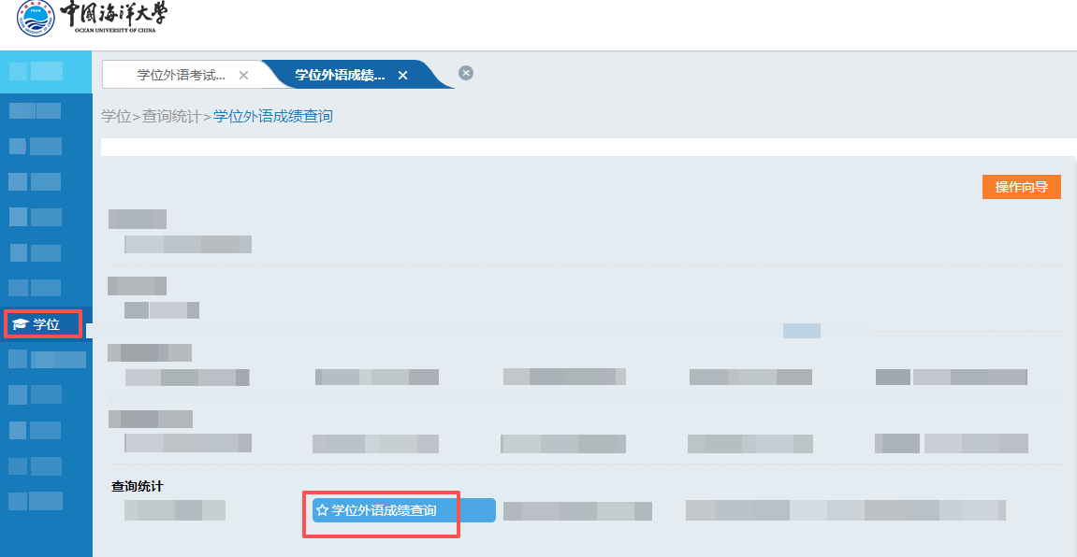Click the graduation cap icon beside 学位
Screen dimensions: 1077x557
[20, 324]
